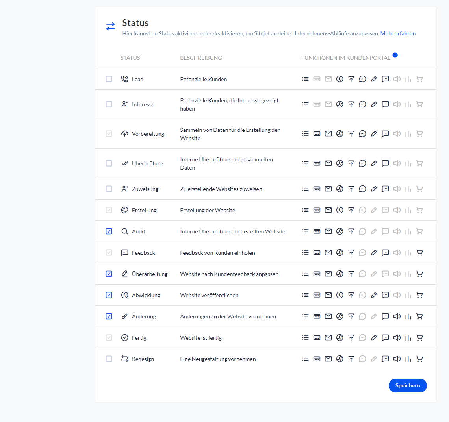Uncheck the Audit status checkbox
The height and width of the screenshot is (422, 449).
(109, 231)
